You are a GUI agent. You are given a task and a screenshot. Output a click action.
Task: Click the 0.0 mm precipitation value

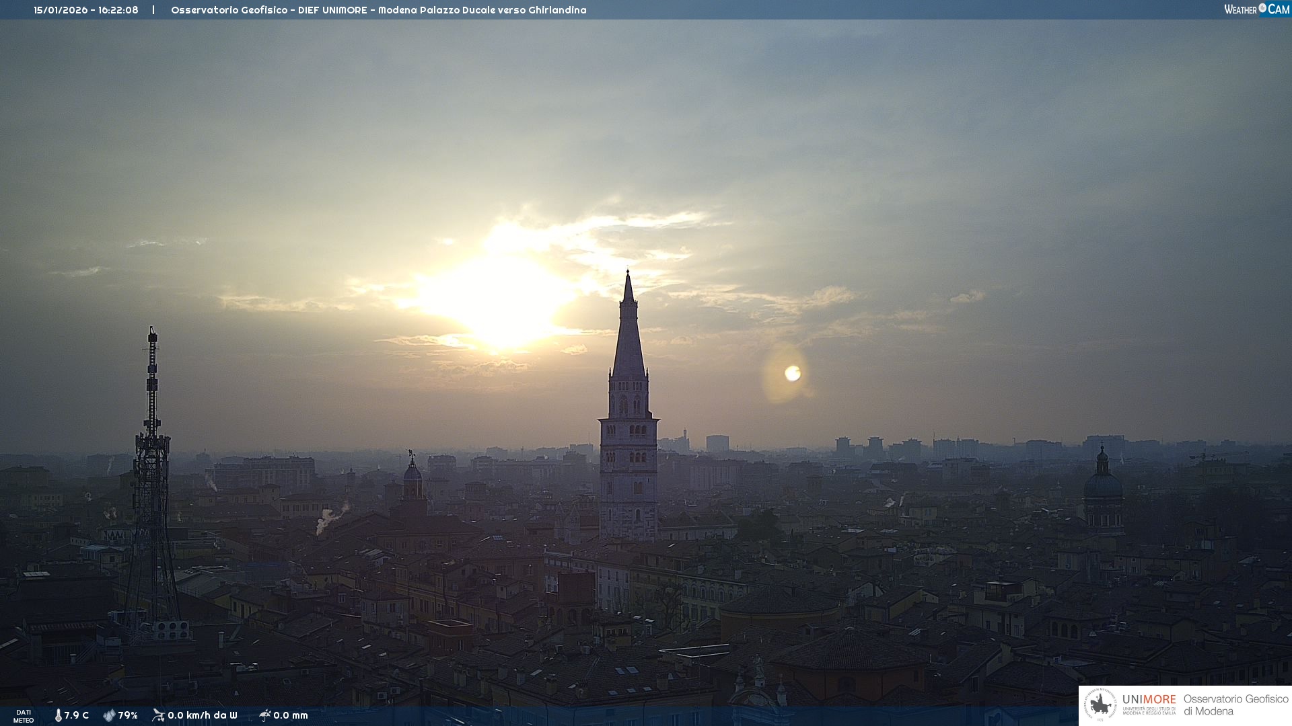[291, 715]
